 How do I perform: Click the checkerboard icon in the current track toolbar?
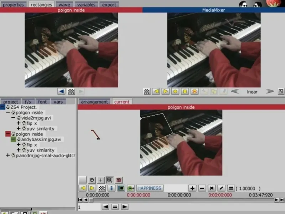coord(102,188)
